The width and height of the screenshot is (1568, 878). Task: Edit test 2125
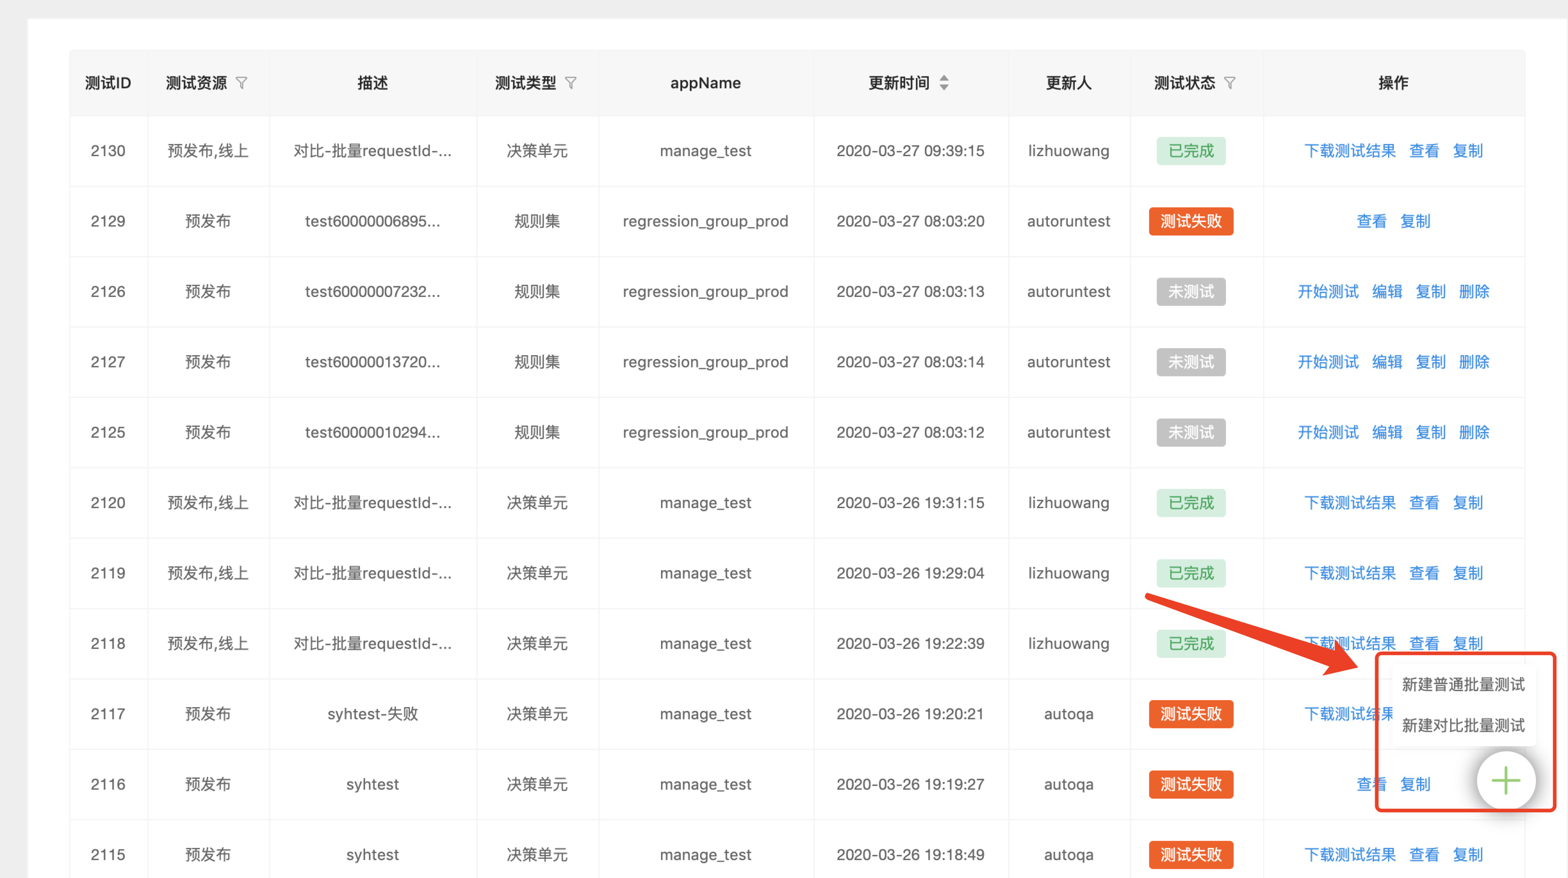click(x=1387, y=433)
